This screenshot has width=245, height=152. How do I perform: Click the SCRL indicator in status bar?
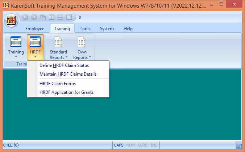[x=142, y=145]
